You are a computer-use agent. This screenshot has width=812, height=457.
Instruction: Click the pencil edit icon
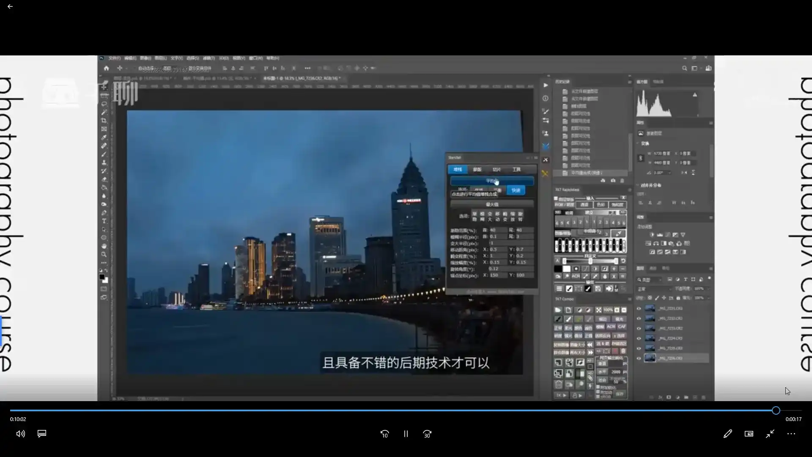[x=727, y=434]
